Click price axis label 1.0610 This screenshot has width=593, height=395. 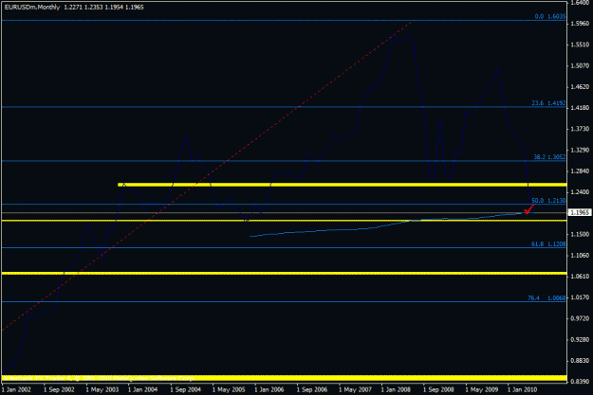(x=580, y=277)
